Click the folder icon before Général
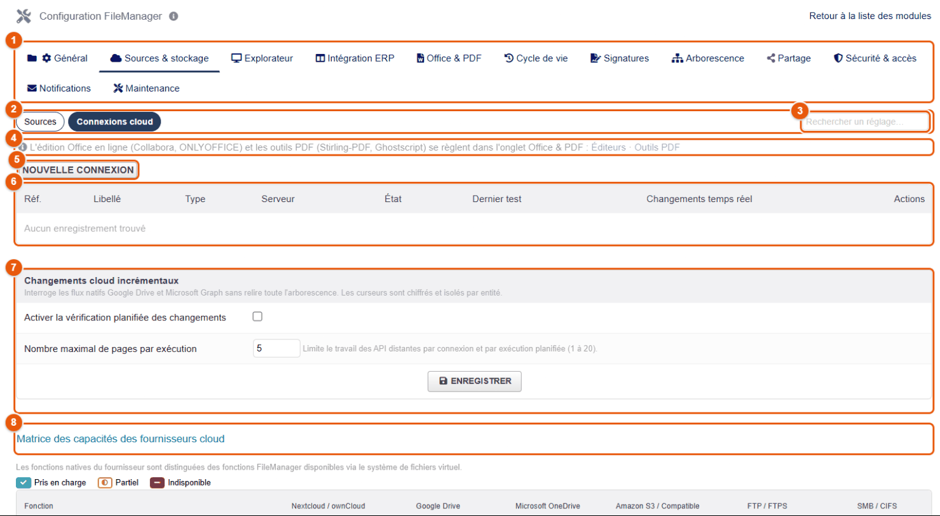Viewport: 940px width, 516px height. click(32, 58)
